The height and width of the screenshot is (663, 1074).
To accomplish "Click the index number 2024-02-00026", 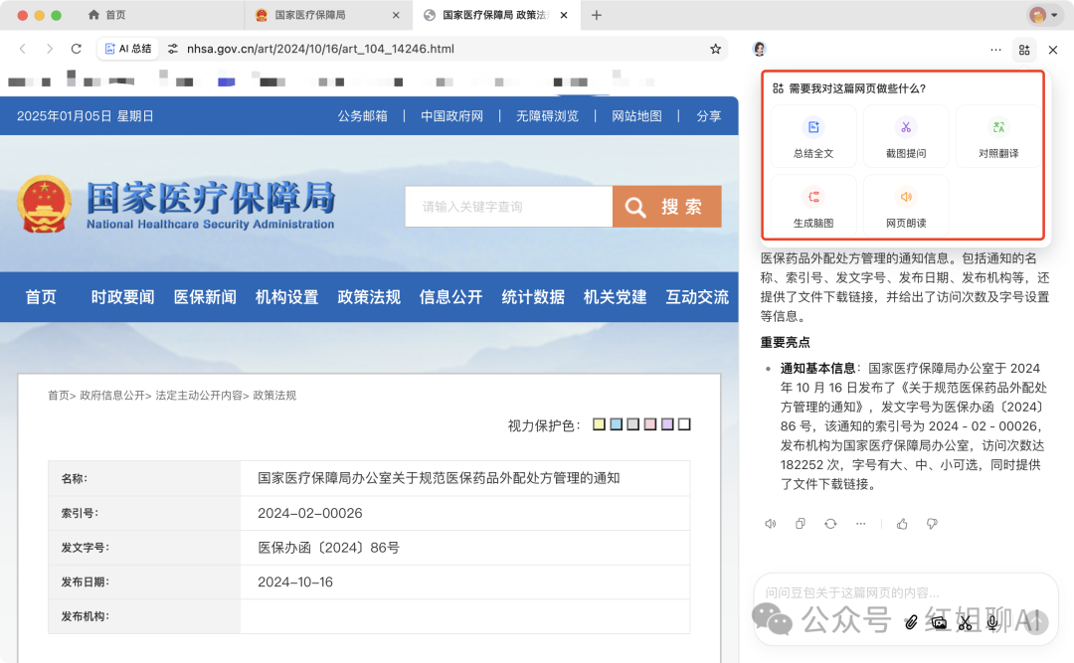I will [x=309, y=513].
